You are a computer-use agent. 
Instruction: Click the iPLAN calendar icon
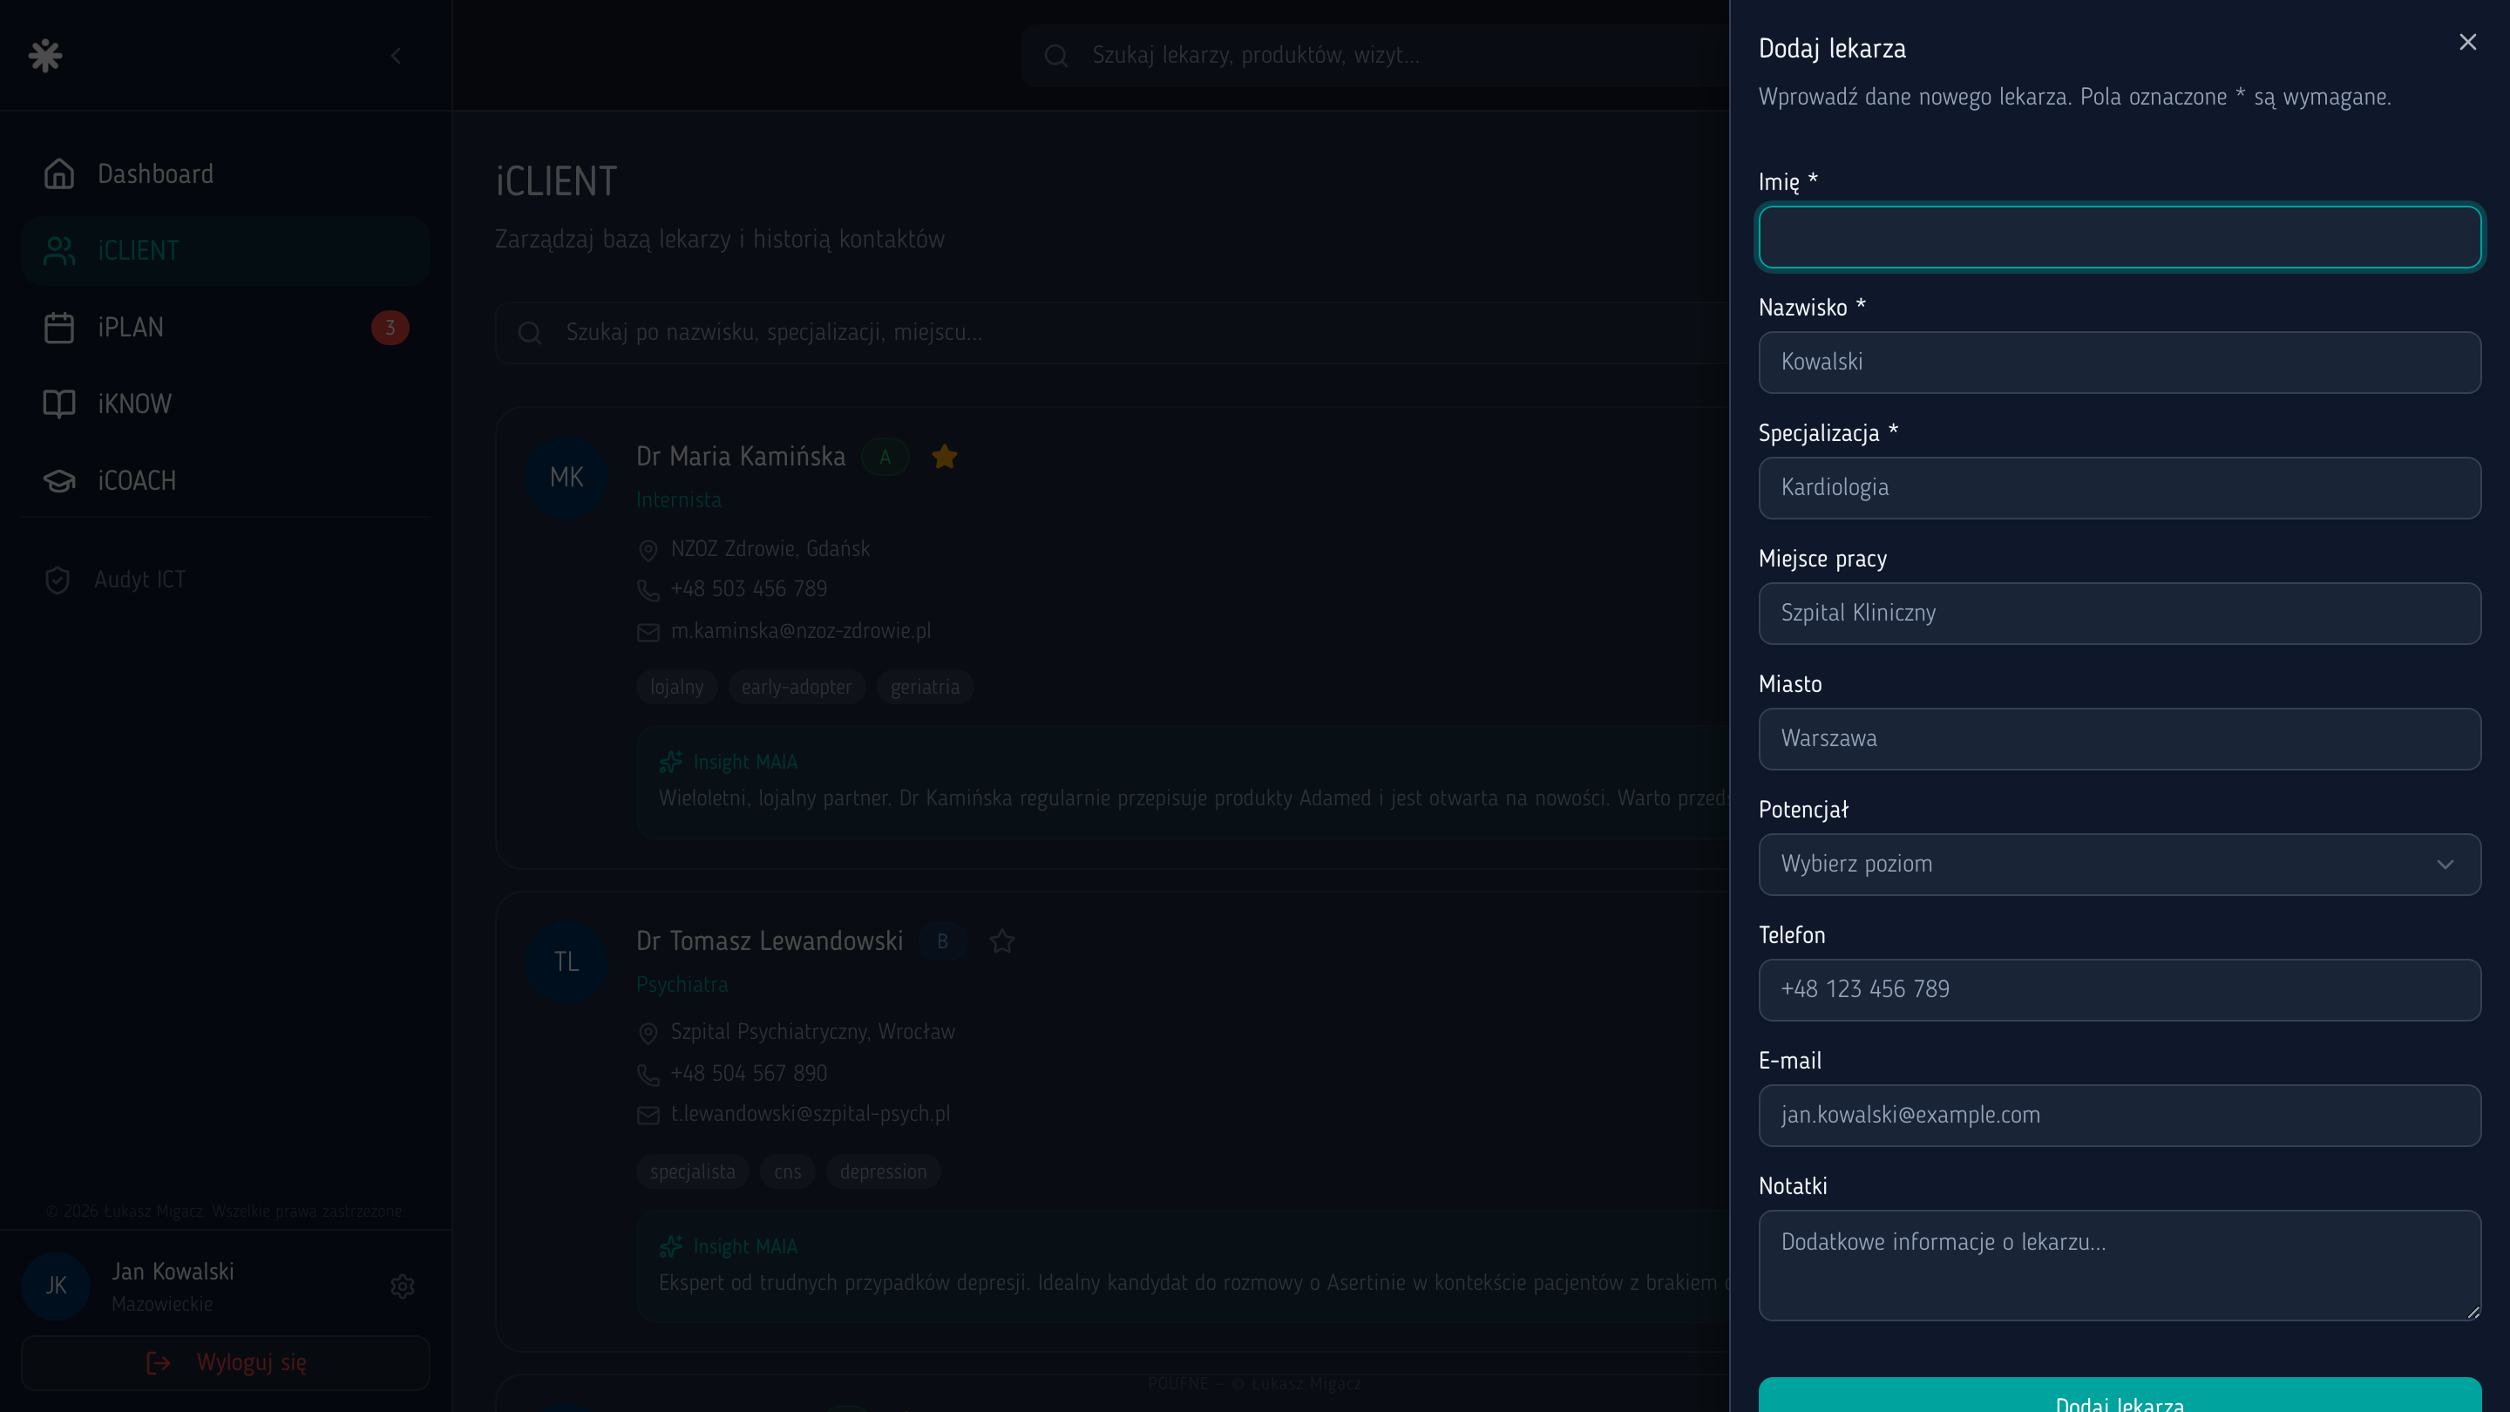[59, 328]
